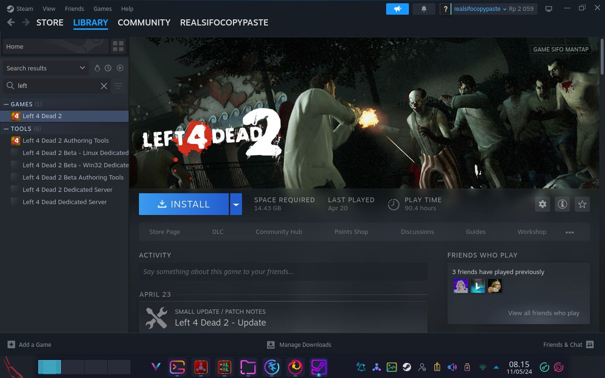Open the View menu

[x=49, y=9]
